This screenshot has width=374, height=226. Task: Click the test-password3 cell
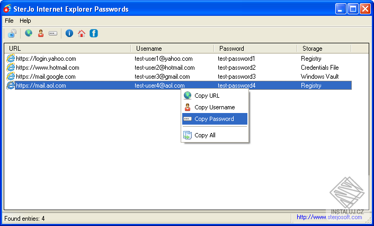click(237, 77)
